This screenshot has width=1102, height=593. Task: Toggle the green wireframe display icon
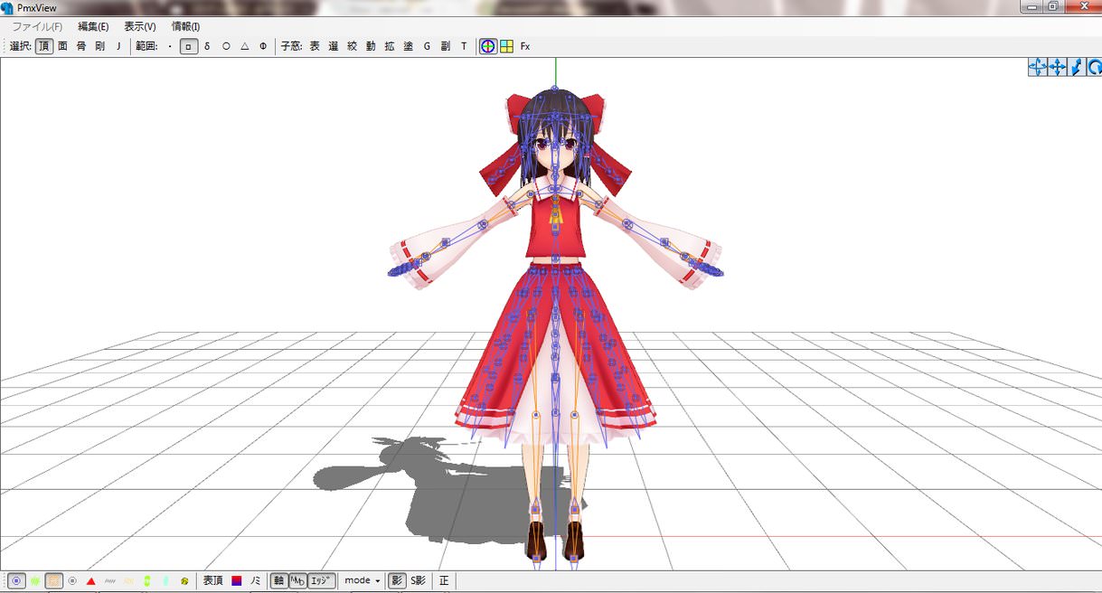click(35, 580)
